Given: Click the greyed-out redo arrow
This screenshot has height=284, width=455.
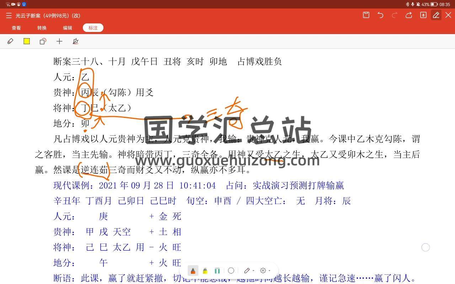Looking at the screenshot, I should pos(395,15).
